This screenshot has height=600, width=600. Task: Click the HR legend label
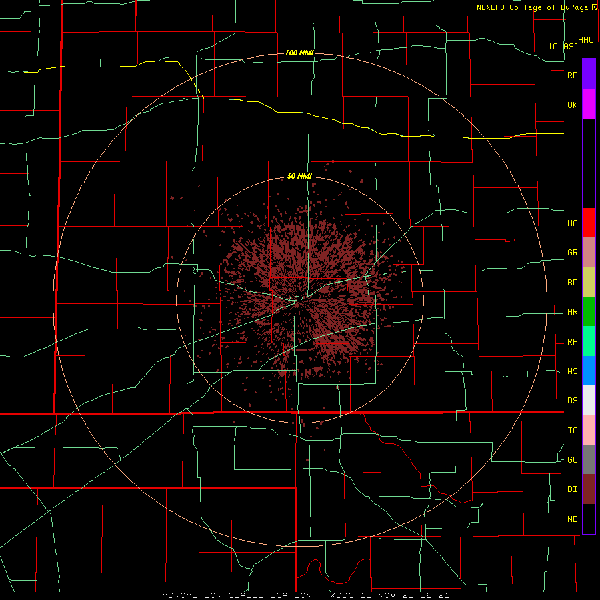[x=572, y=312]
